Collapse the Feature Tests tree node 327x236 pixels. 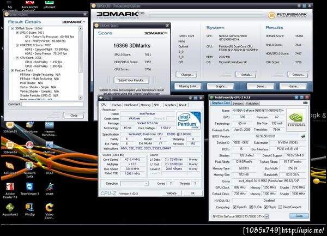[13, 70]
